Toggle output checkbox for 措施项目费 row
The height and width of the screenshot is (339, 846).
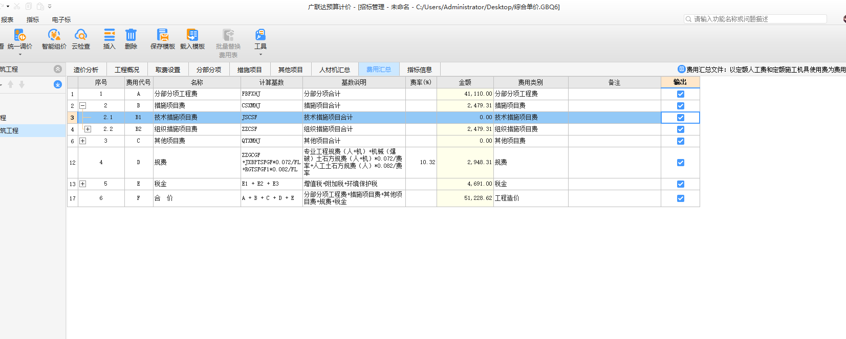(x=680, y=106)
